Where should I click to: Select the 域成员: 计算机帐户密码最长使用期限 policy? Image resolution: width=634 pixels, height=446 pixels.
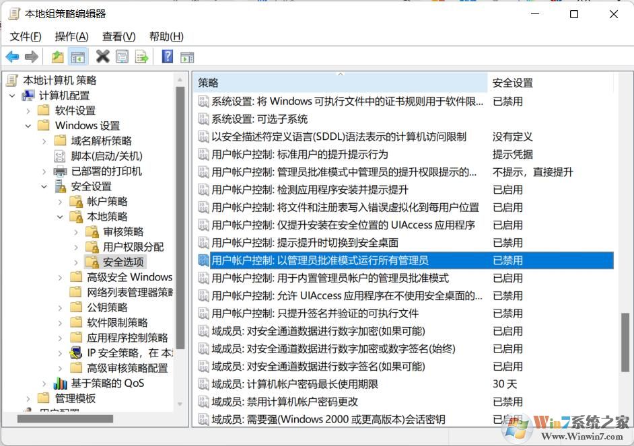click(295, 384)
